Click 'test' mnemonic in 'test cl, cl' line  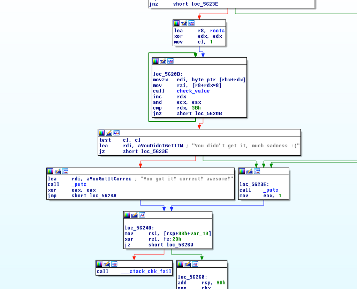105,140
